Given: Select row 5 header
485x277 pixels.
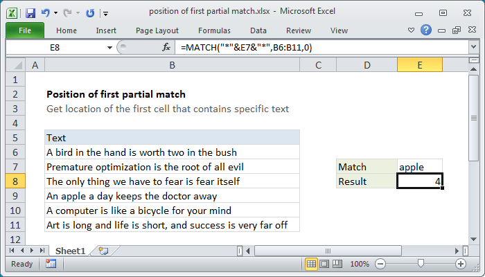Looking at the screenshot, I should 15,138.
